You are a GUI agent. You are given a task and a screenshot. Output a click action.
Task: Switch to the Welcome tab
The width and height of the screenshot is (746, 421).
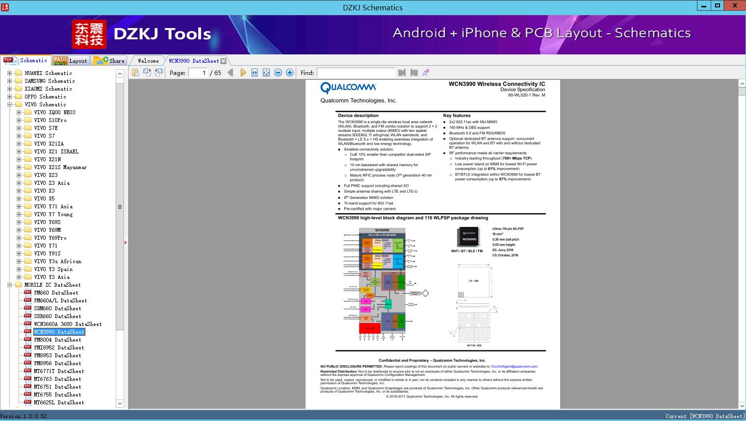click(x=148, y=61)
